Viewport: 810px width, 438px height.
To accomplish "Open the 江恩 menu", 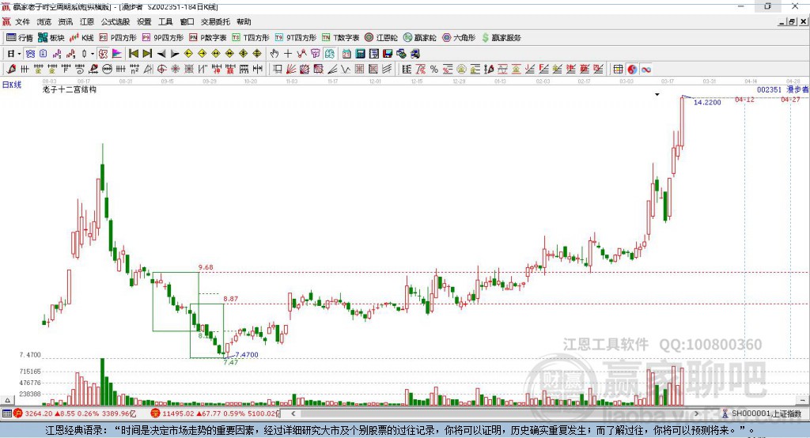I will tap(87, 21).
